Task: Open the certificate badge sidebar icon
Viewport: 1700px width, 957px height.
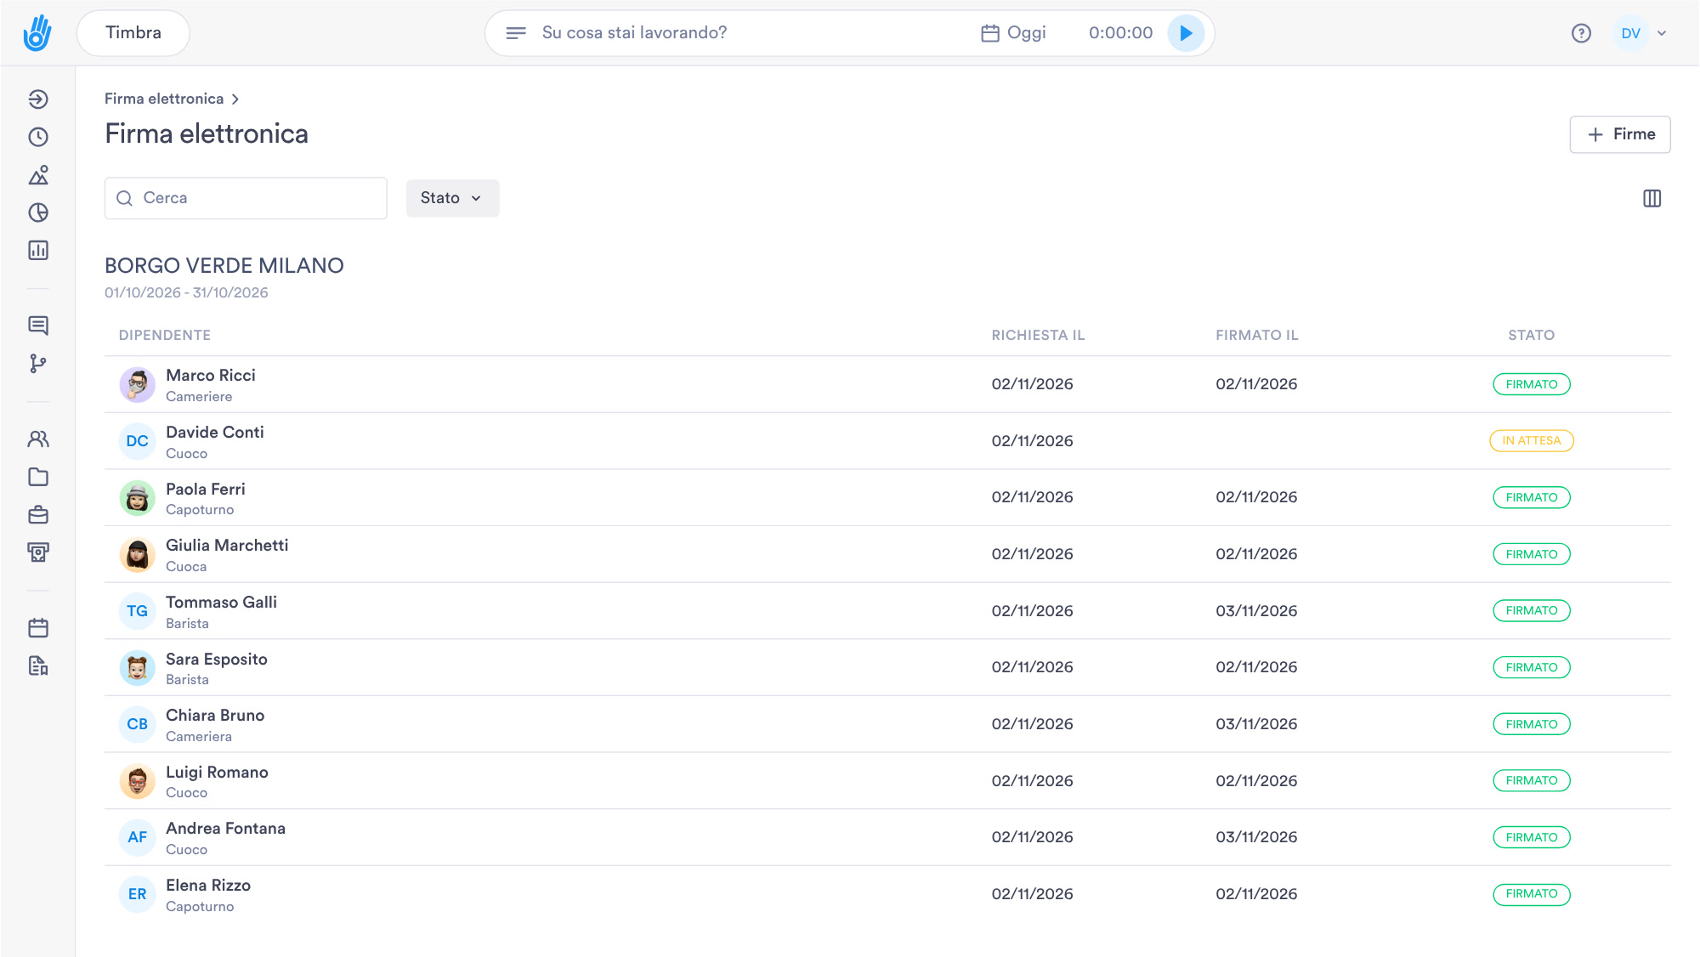Action: [38, 552]
